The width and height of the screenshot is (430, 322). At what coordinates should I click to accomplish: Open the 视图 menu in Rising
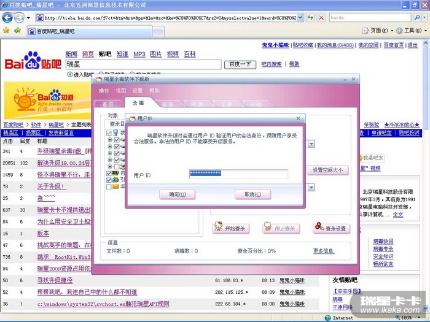120,91
